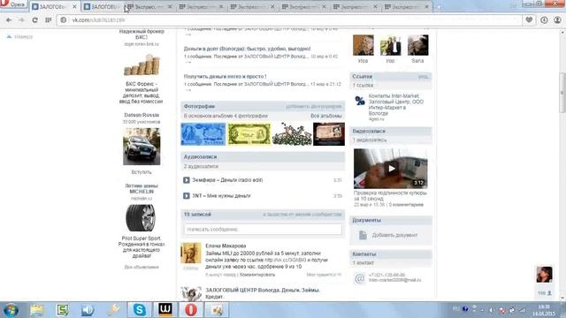Open the first member avatar photo
Image resolution: width=566 pixels, height=318 pixels.
[x=363, y=45]
